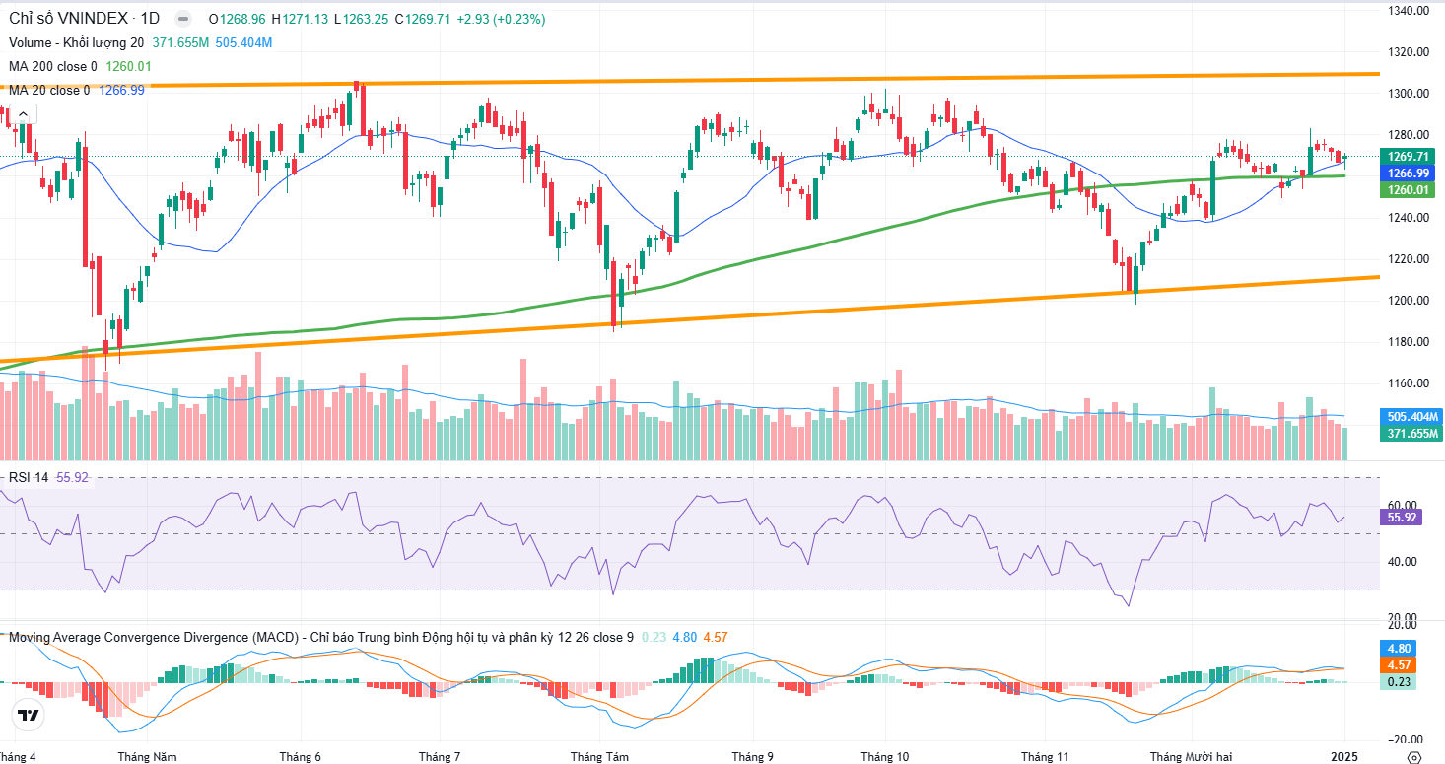Open the TradingView logo link
This screenshot has height=764, width=1445.
pyautogui.click(x=29, y=716)
